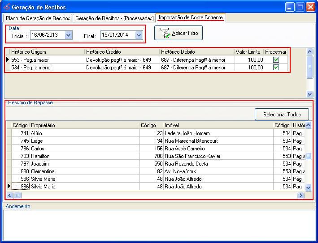Screen dimensions: 318x243
Task: Open the Inicial date dropdown
Action: click(x=68, y=35)
